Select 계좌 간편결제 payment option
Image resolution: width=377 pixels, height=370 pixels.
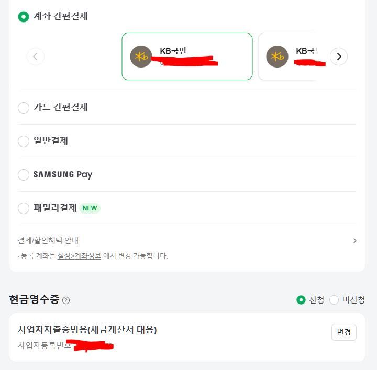click(24, 17)
